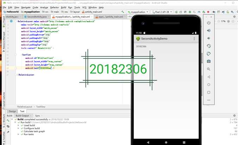Open the Build panel settings gear
This screenshot has width=238, height=145.
[234, 115]
